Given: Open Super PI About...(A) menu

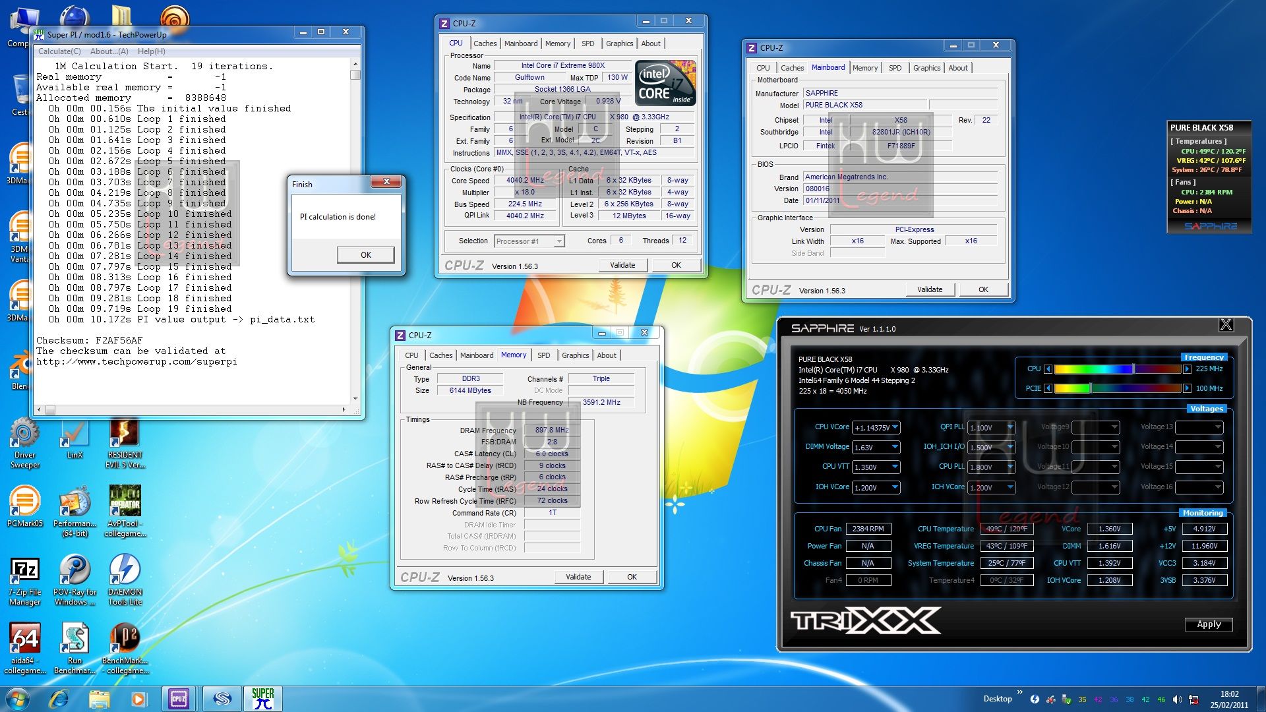Looking at the screenshot, I should click(x=109, y=51).
